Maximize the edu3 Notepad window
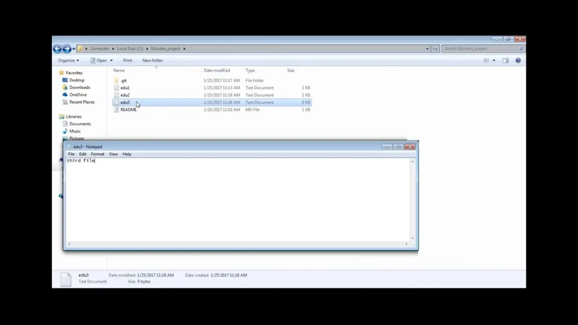Image resolution: width=578 pixels, height=325 pixels. [x=398, y=147]
